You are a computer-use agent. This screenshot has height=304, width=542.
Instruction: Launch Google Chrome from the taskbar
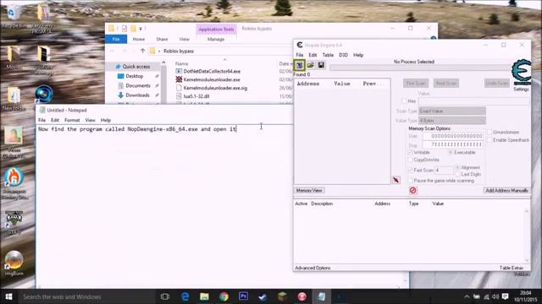click(x=224, y=296)
